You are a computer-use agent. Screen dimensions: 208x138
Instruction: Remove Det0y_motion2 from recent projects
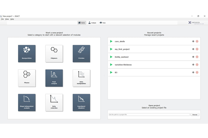197,57
